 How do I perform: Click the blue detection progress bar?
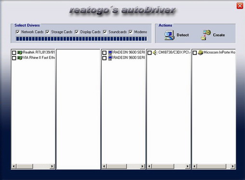[81, 39]
